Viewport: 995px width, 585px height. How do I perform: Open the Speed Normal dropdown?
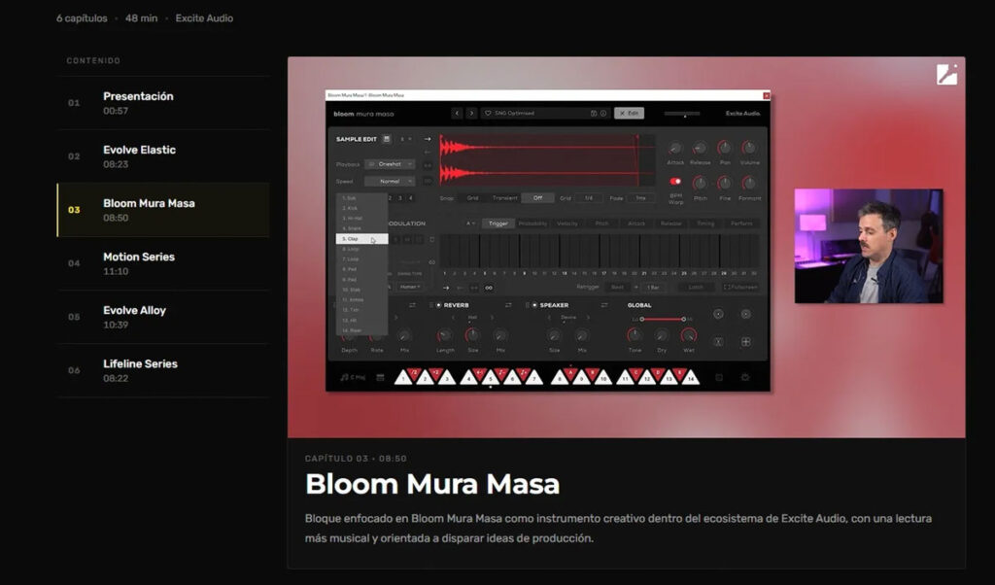click(x=391, y=182)
